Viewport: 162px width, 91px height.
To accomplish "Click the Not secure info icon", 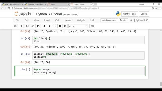I will click(x=12, y=8).
